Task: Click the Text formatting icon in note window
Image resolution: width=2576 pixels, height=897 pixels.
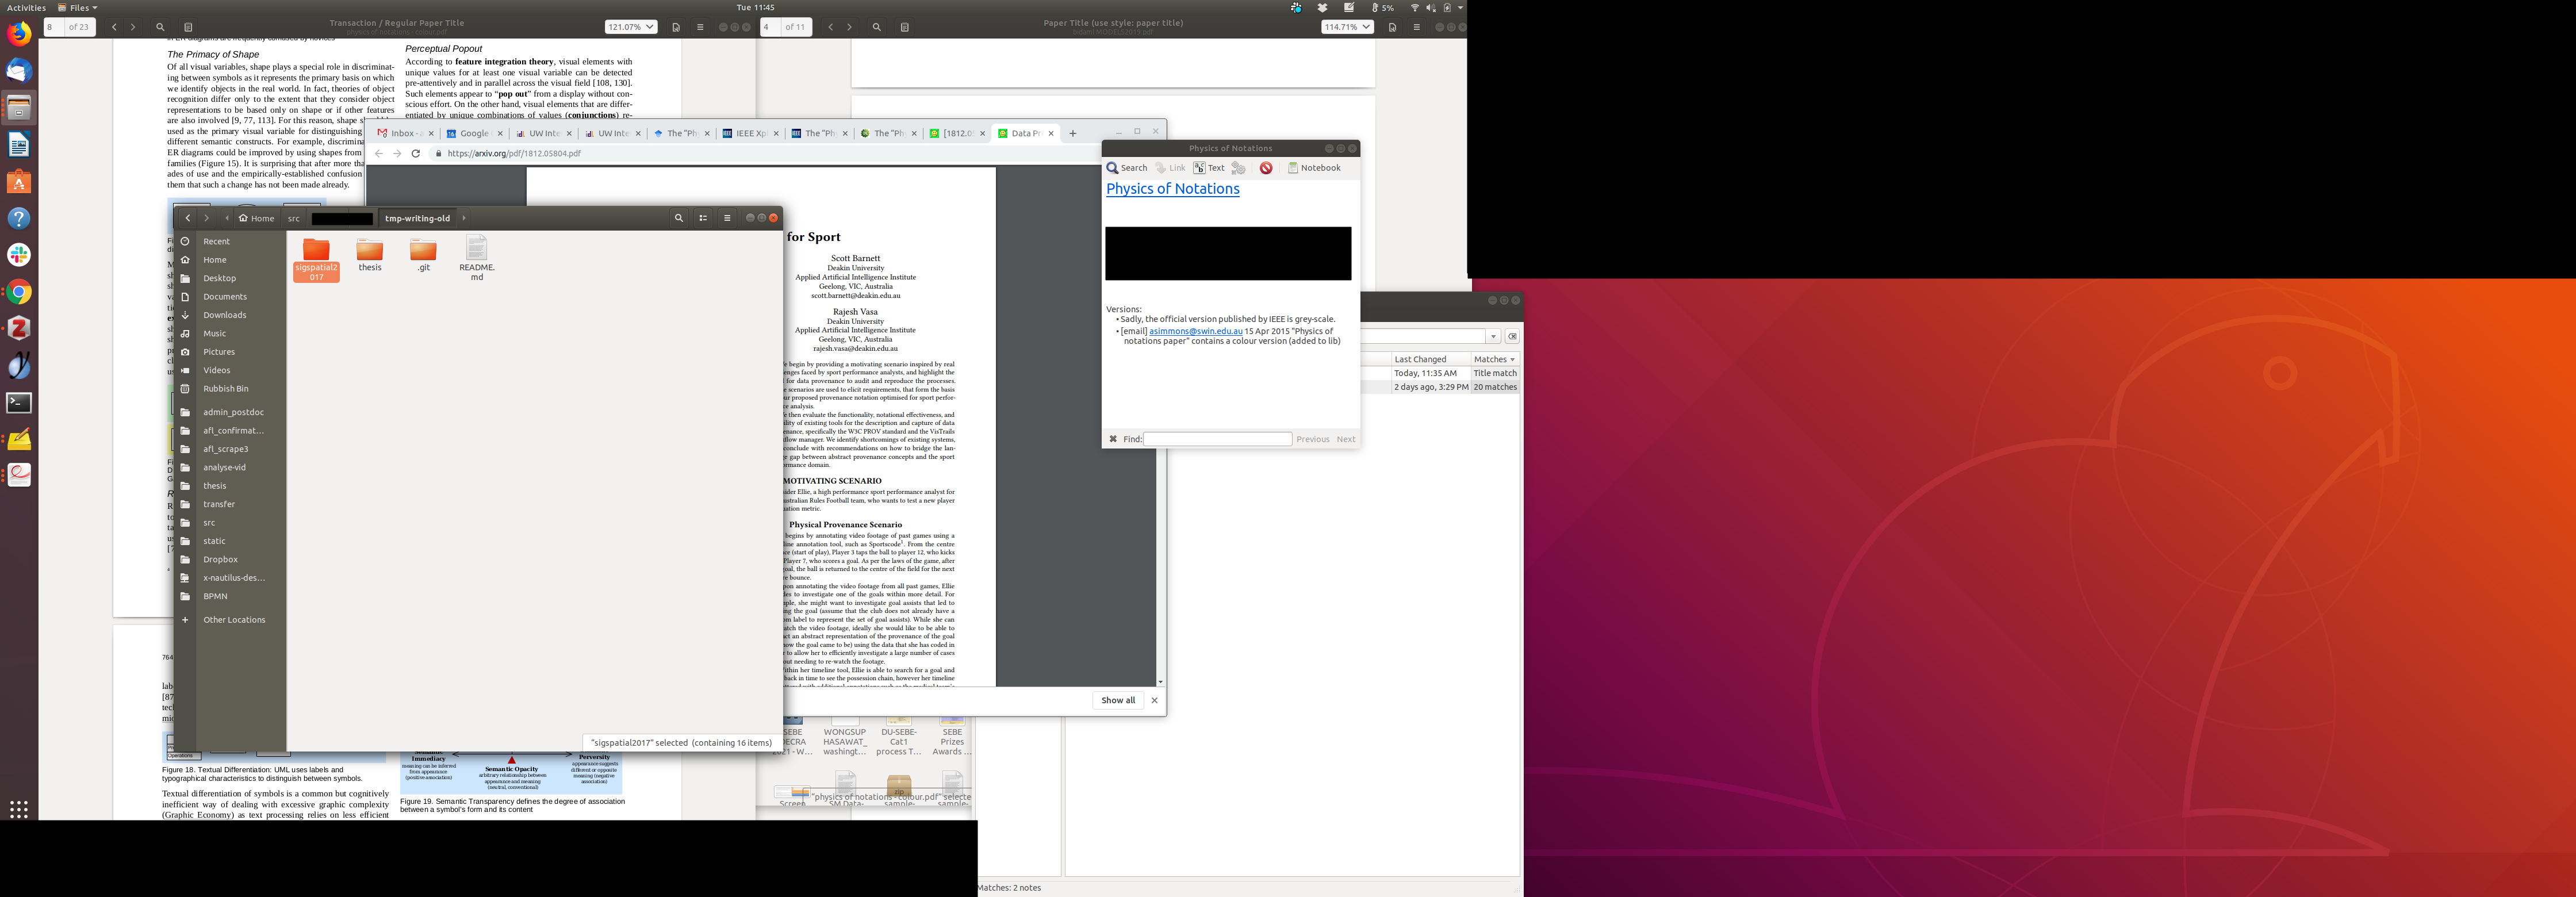Action: [1208, 168]
